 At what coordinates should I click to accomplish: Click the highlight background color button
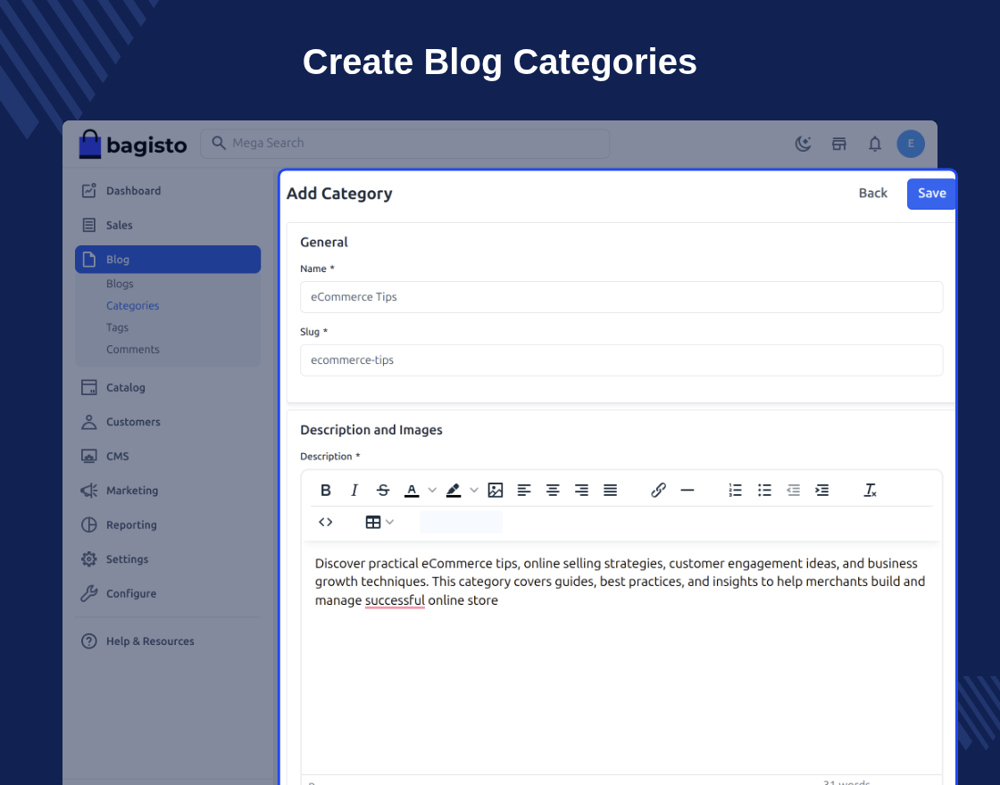[x=454, y=490]
